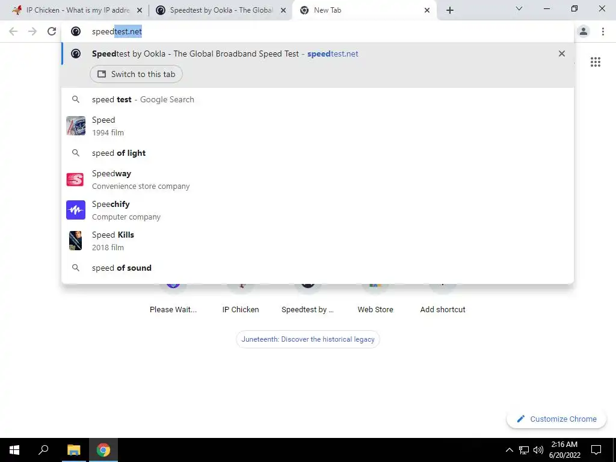Open Juneteenth: Discover the historical legacy link

click(307, 339)
